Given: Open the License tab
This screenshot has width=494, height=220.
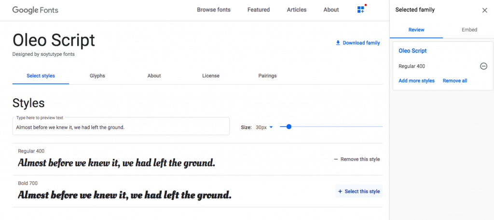Looking at the screenshot, I should pos(211,76).
